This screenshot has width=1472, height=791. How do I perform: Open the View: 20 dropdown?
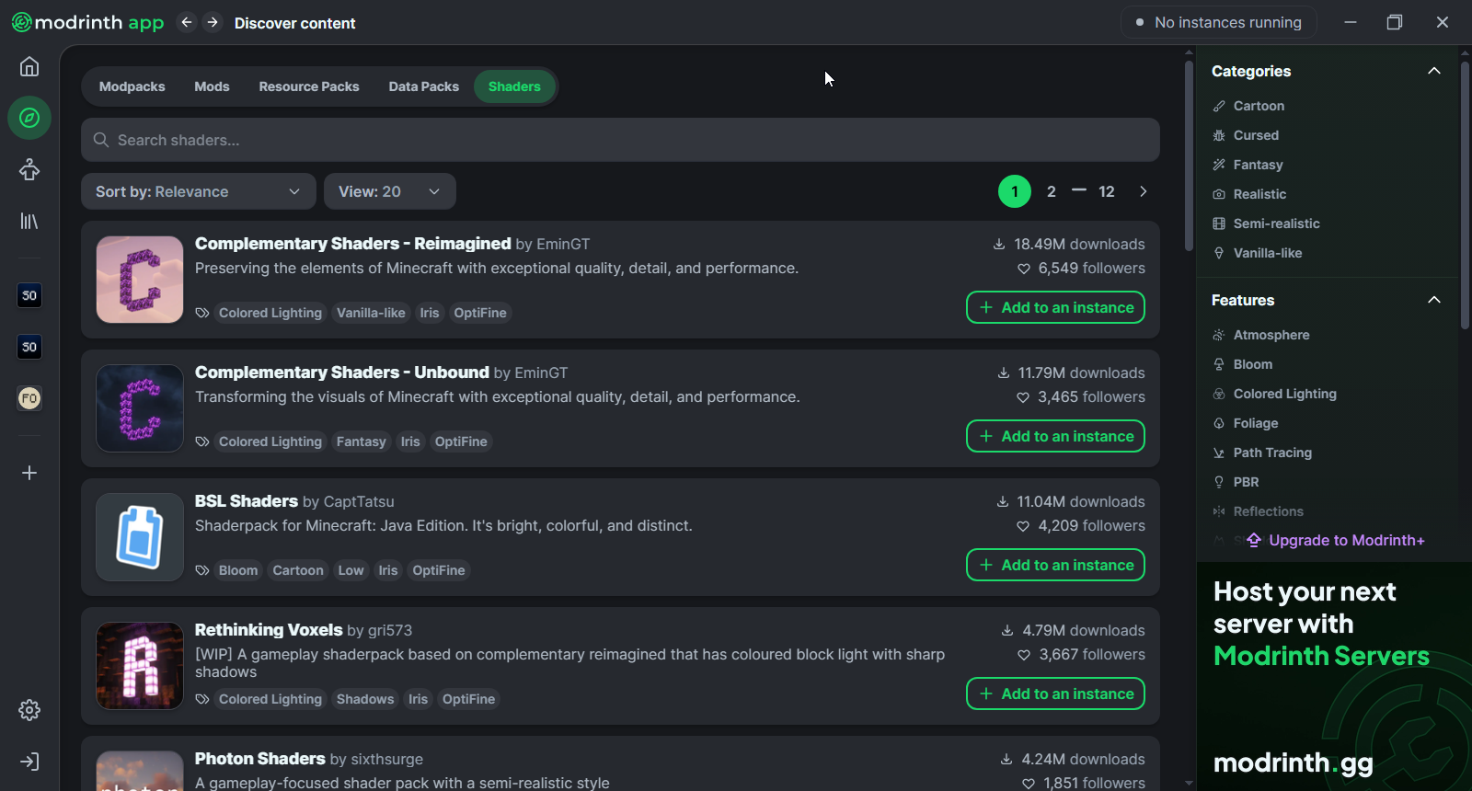point(390,191)
